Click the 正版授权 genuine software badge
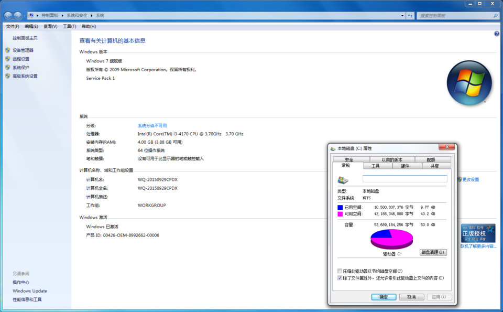503x312 pixels. [478, 233]
